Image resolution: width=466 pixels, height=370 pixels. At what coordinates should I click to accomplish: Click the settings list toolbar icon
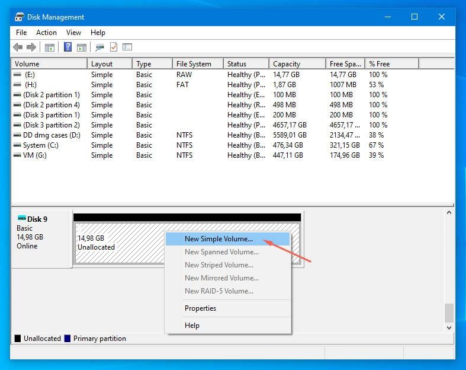tap(127, 47)
